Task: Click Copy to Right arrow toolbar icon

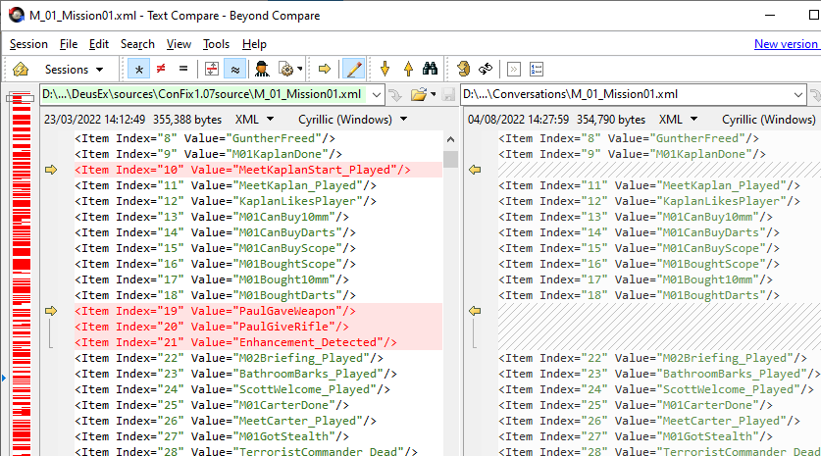Action: pyautogui.click(x=325, y=69)
